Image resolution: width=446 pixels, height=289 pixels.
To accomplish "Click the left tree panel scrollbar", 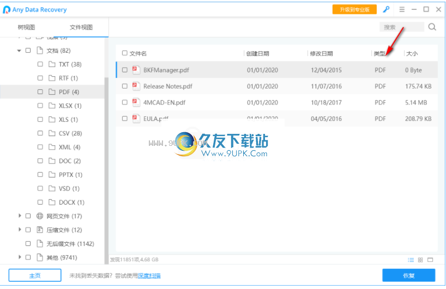I will click(x=106, y=170).
